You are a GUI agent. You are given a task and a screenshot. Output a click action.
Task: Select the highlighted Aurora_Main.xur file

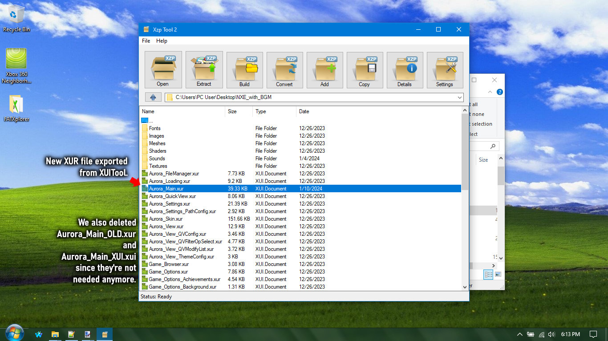(300, 189)
